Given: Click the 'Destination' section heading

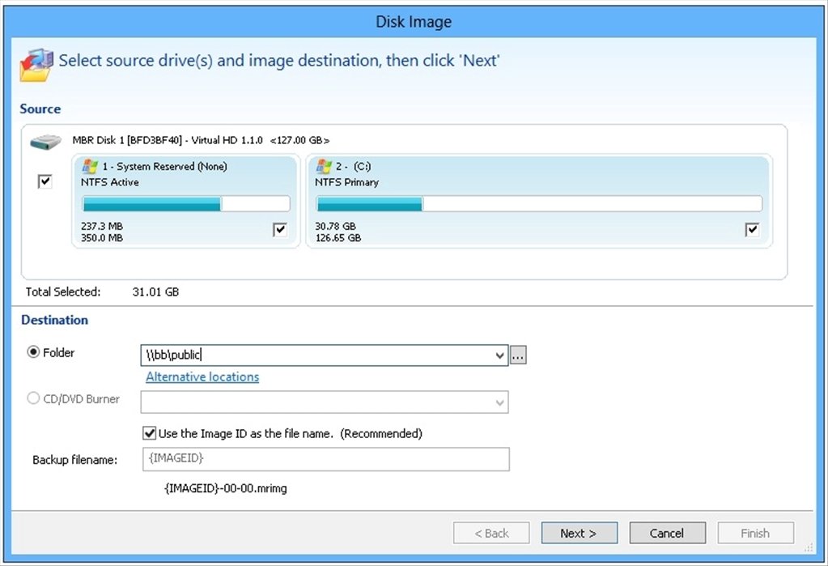Looking at the screenshot, I should (x=54, y=320).
